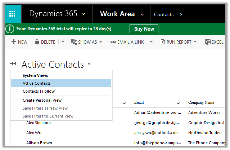The height and width of the screenshot is (150, 230).
Task: Click the Buy Now button
Action: 144,29
